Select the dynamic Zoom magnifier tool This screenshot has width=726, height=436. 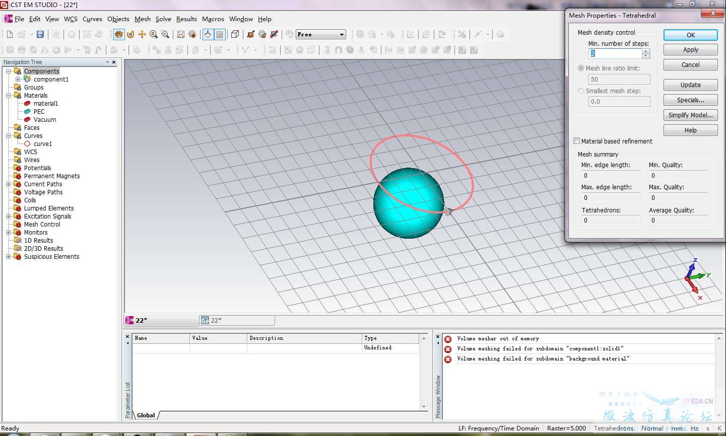click(154, 34)
